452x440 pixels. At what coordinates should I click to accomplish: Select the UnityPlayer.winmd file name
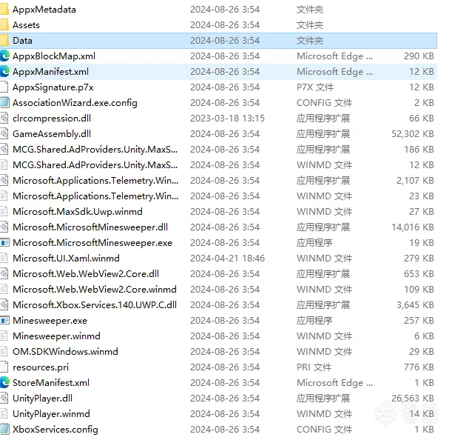click(x=51, y=414)
